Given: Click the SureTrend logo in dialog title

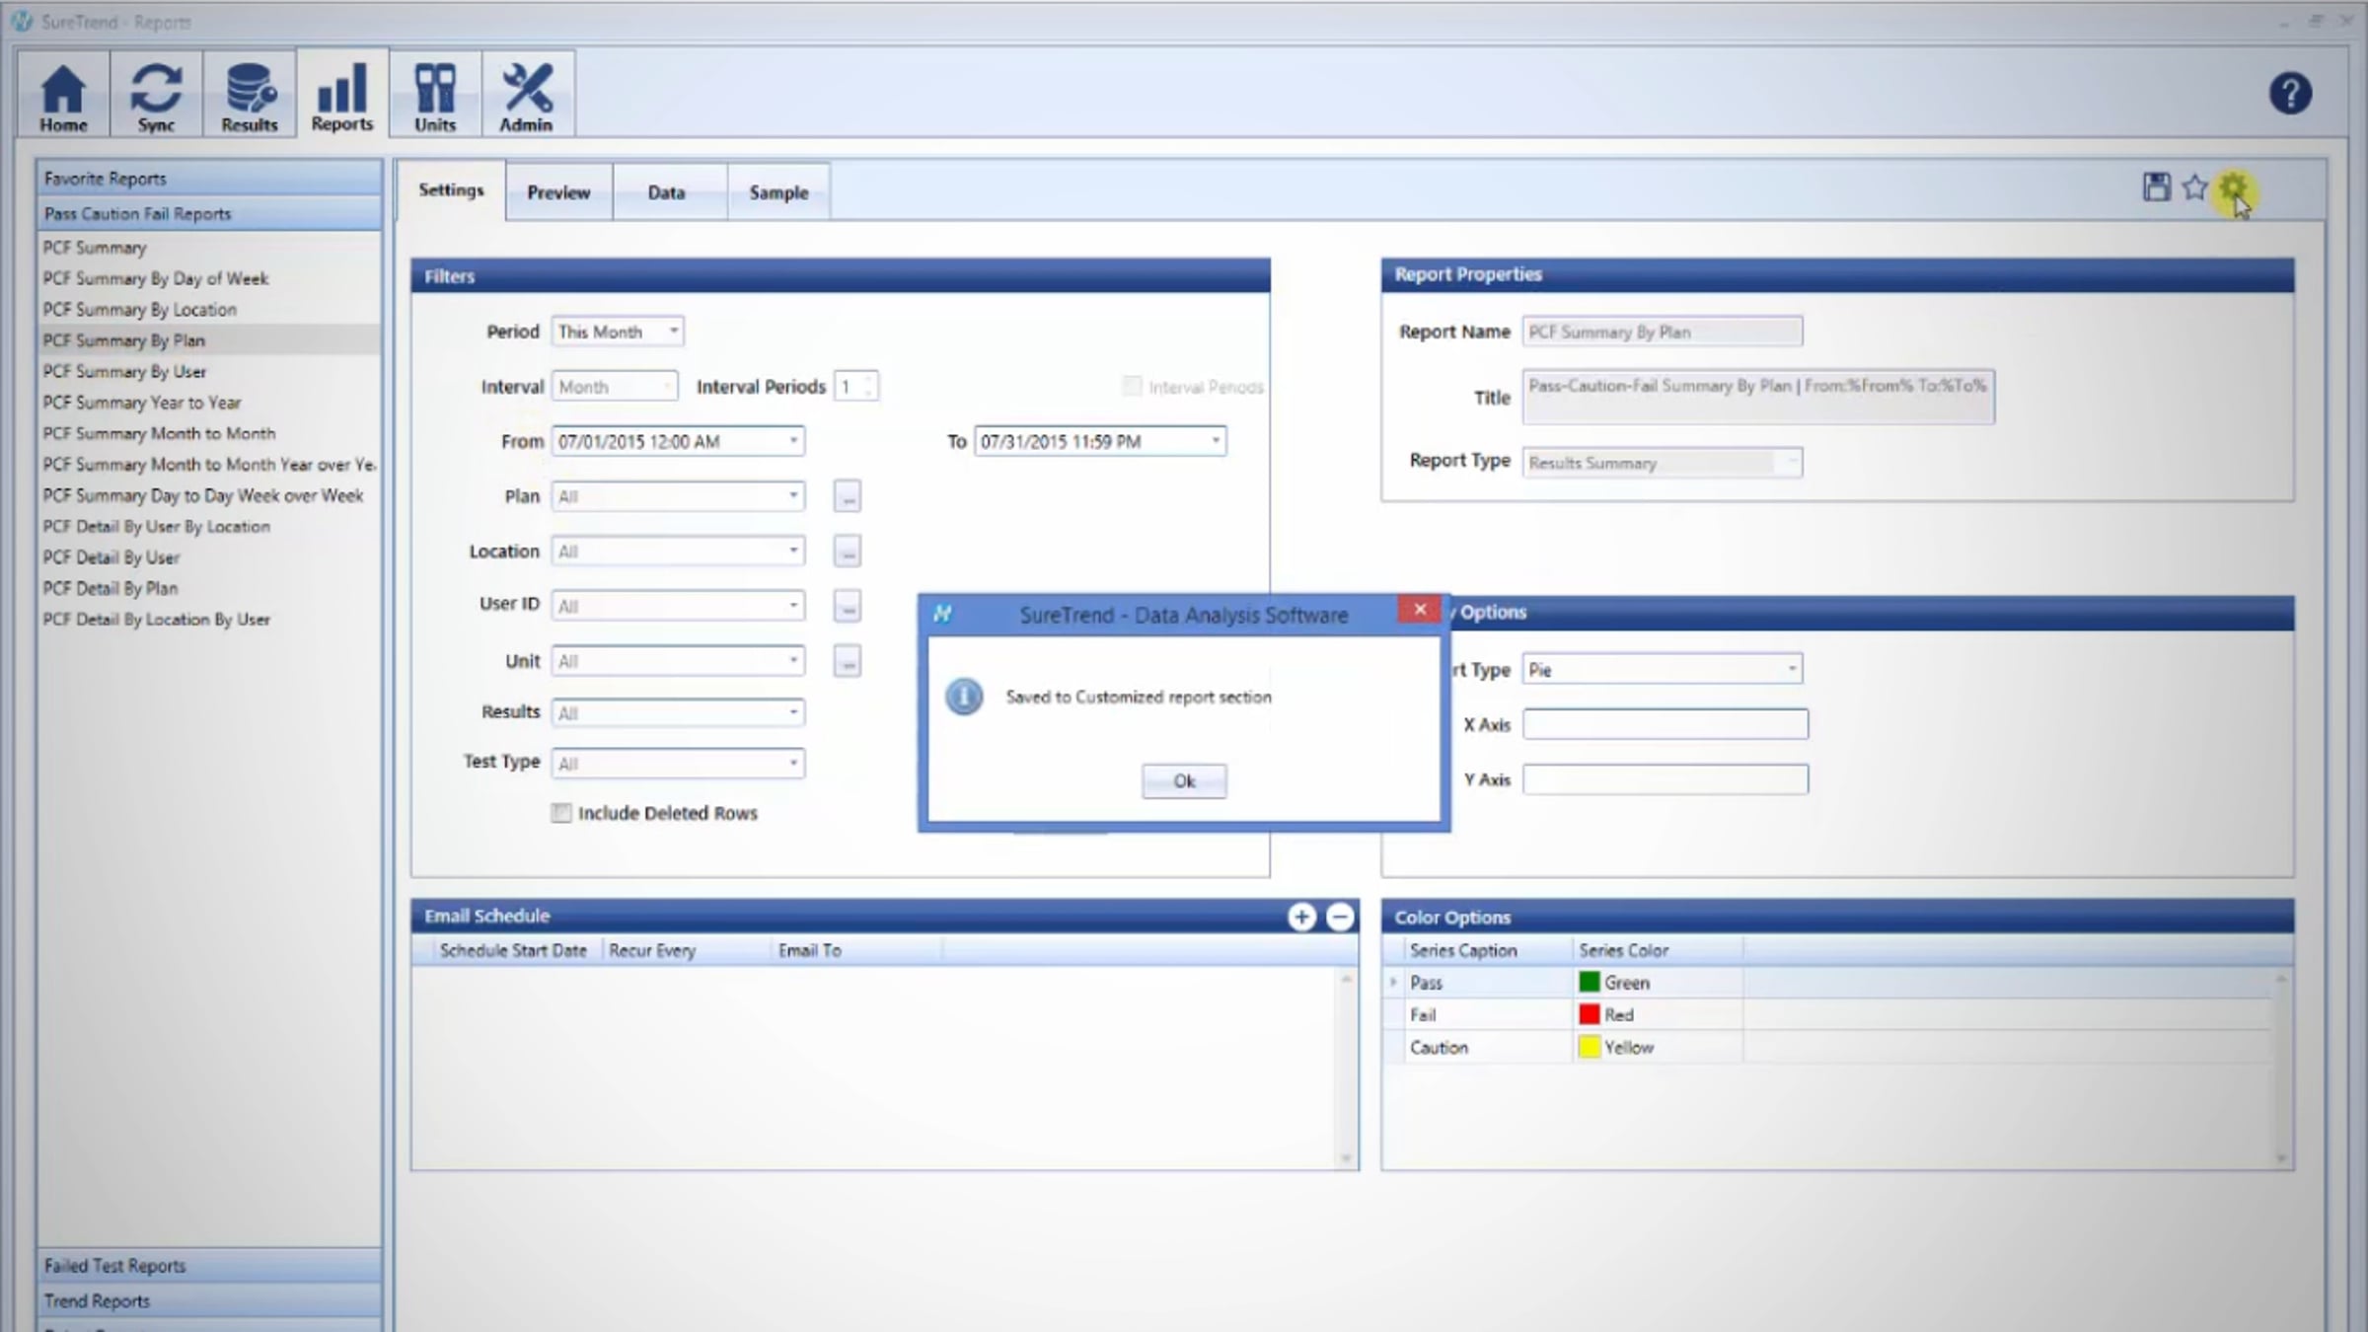Looking at the screenshot, I should pyautogui.click(x=942, y=614).
